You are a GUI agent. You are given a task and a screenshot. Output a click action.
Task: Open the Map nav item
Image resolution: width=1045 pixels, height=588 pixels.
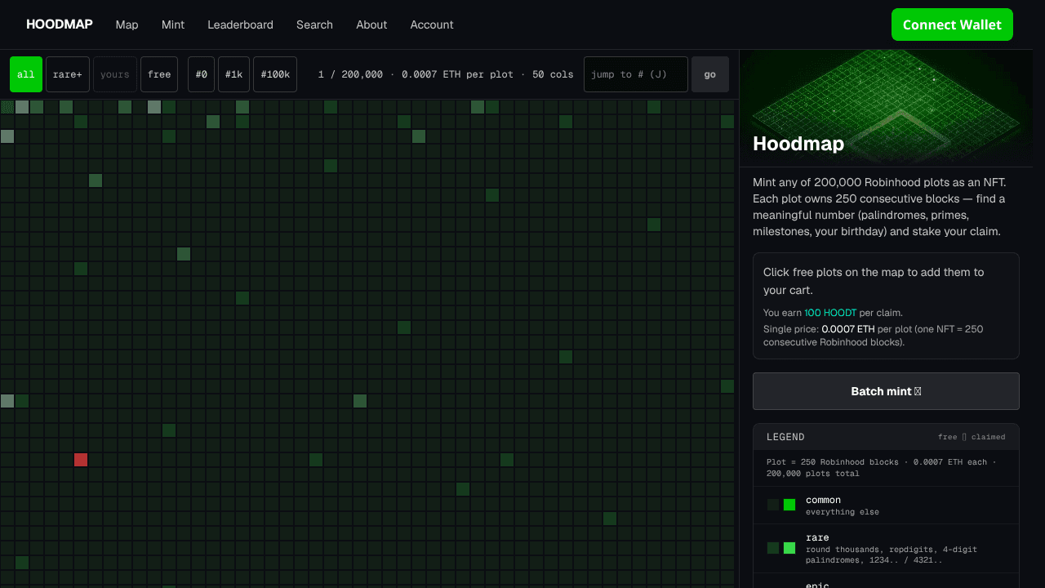[127, 24]
